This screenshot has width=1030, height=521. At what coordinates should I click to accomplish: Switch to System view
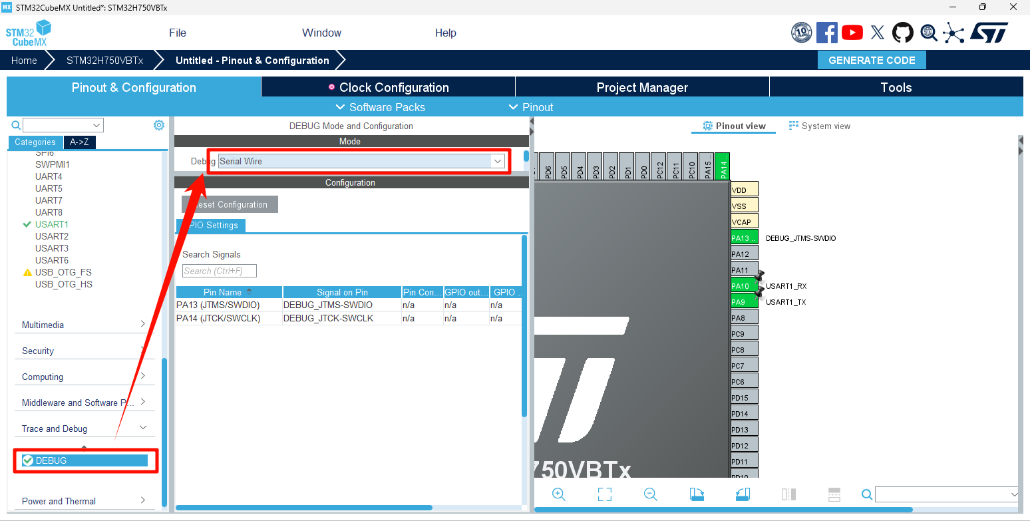pos(820,126)
